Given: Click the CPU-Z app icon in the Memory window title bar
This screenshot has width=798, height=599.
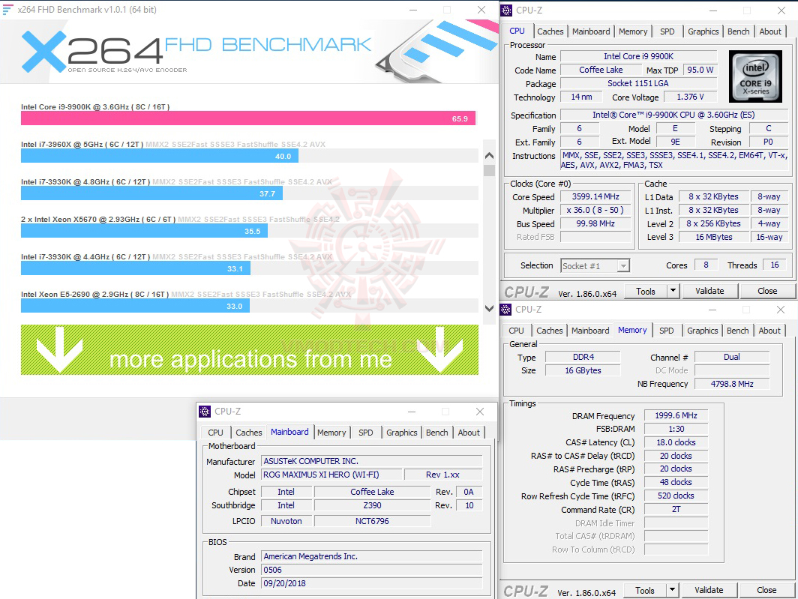Looking at the screenshot, I should [x=505, y=310].
